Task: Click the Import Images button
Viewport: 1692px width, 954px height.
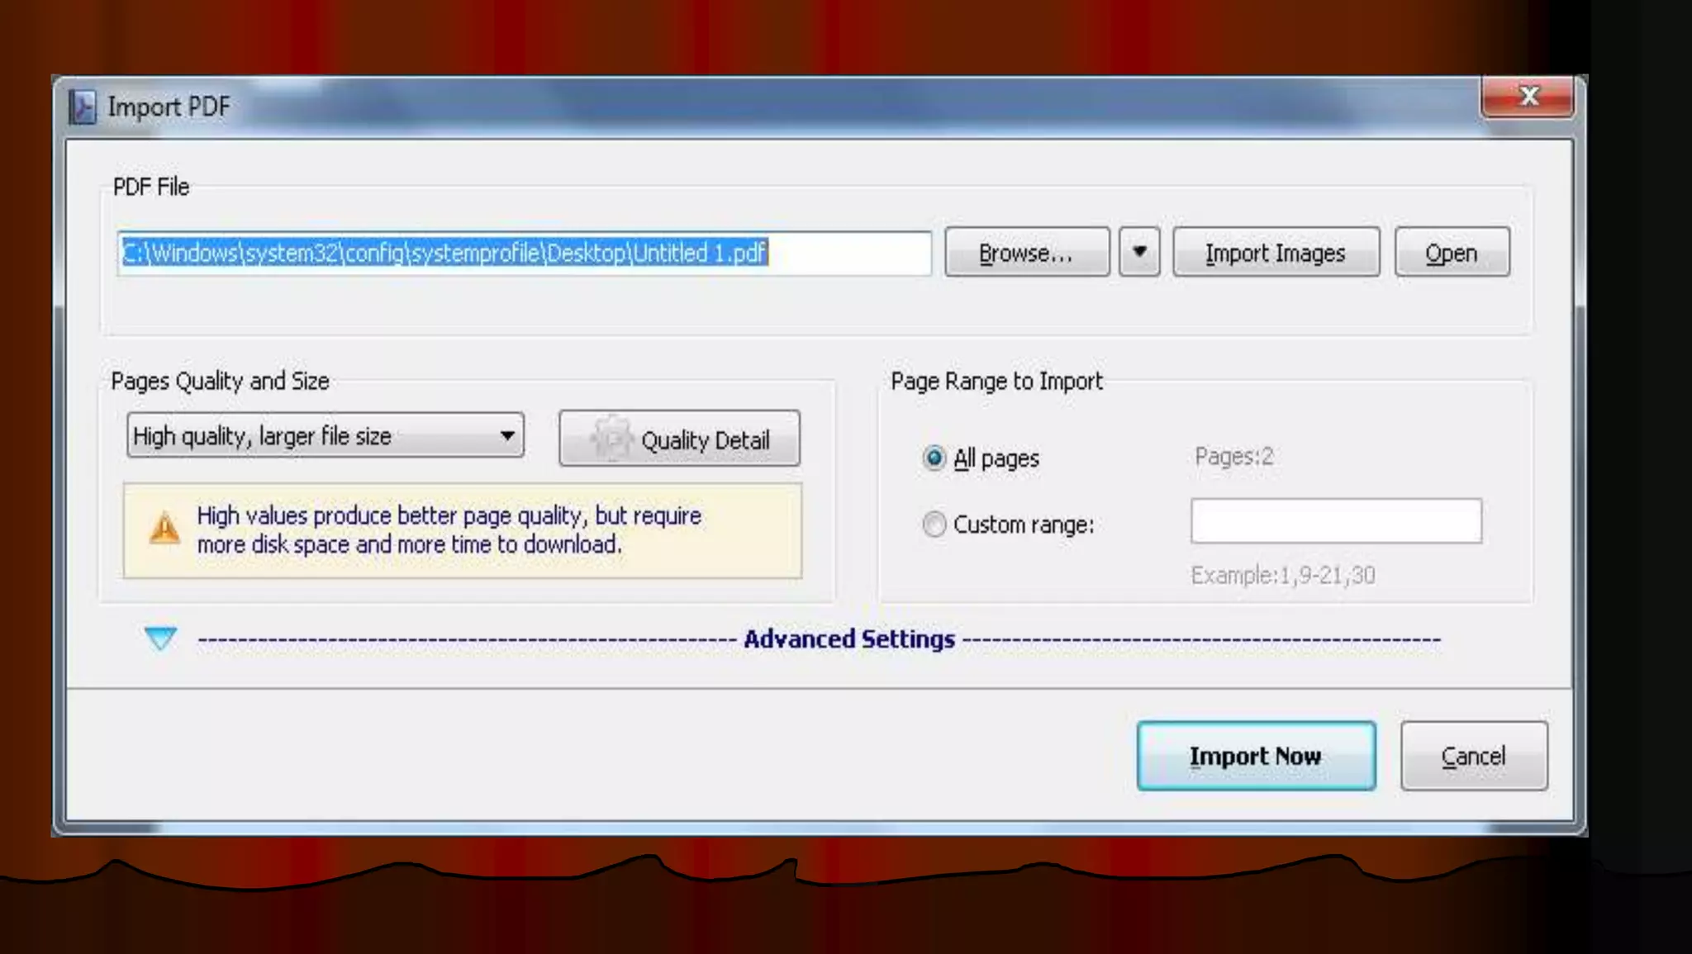Action: point(1275,253)
